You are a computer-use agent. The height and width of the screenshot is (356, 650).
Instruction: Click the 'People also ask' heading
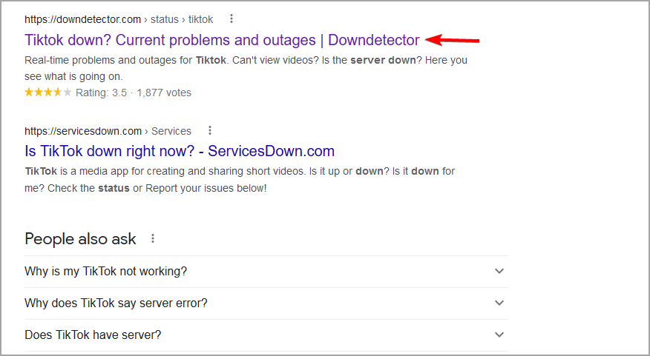click(x=80, y=238)
